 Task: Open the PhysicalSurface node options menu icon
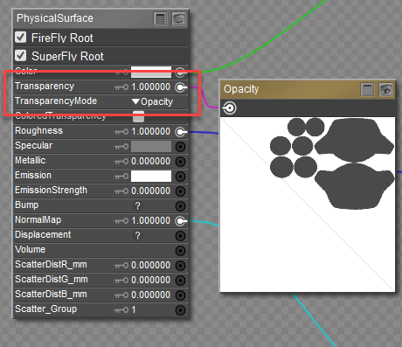coord(161,19)
